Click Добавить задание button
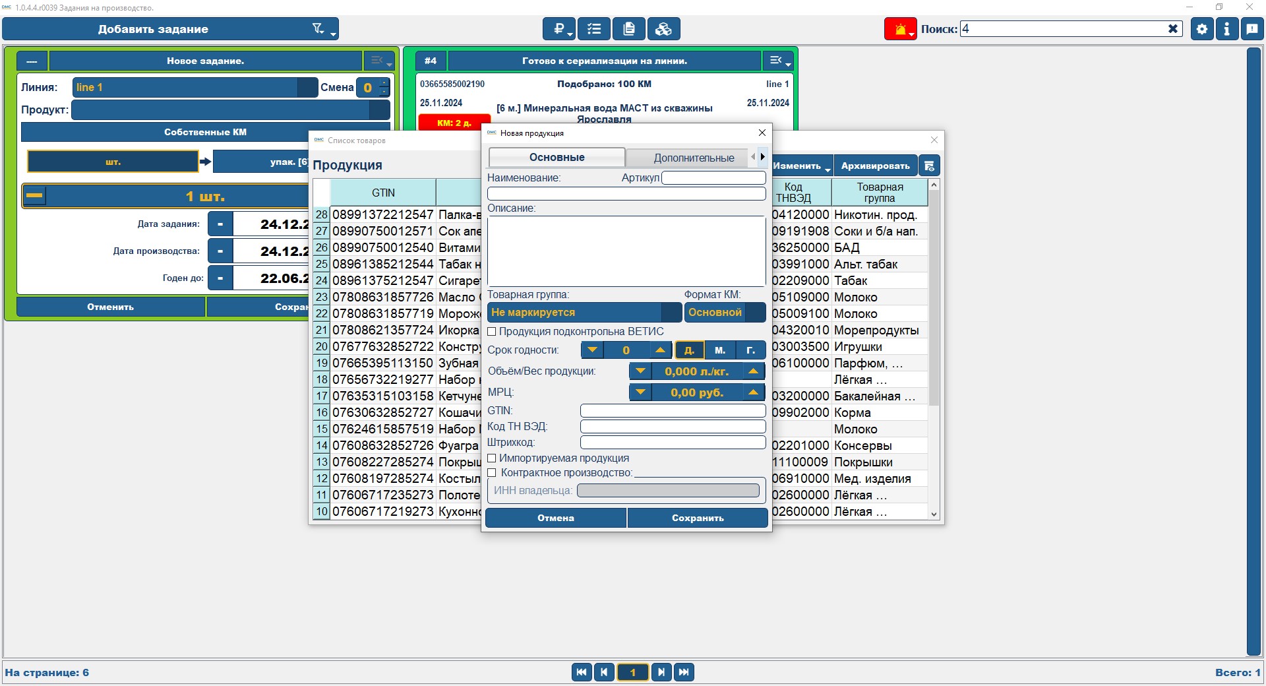This screenshot has width=1266, height=686. pyautogui.click(x=153, y=29)
